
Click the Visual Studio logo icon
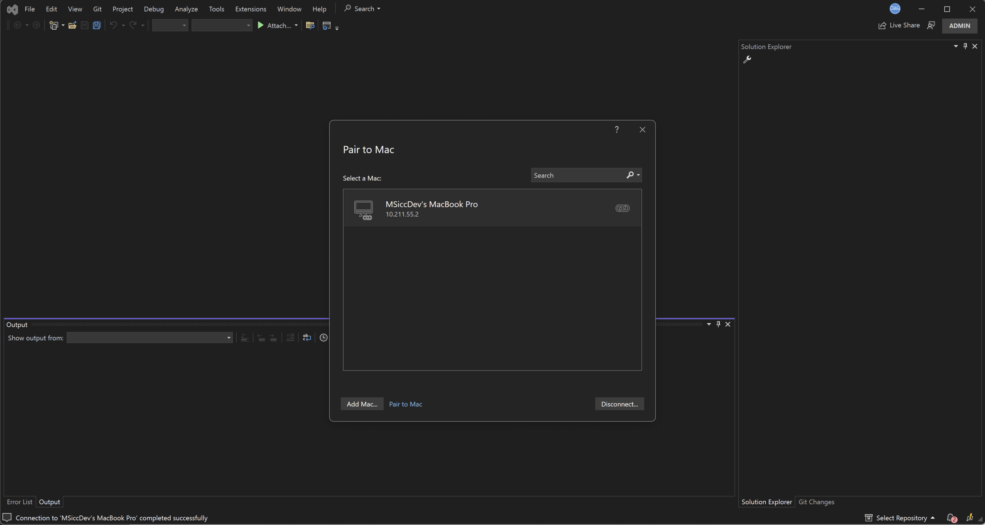coord(12,9)
